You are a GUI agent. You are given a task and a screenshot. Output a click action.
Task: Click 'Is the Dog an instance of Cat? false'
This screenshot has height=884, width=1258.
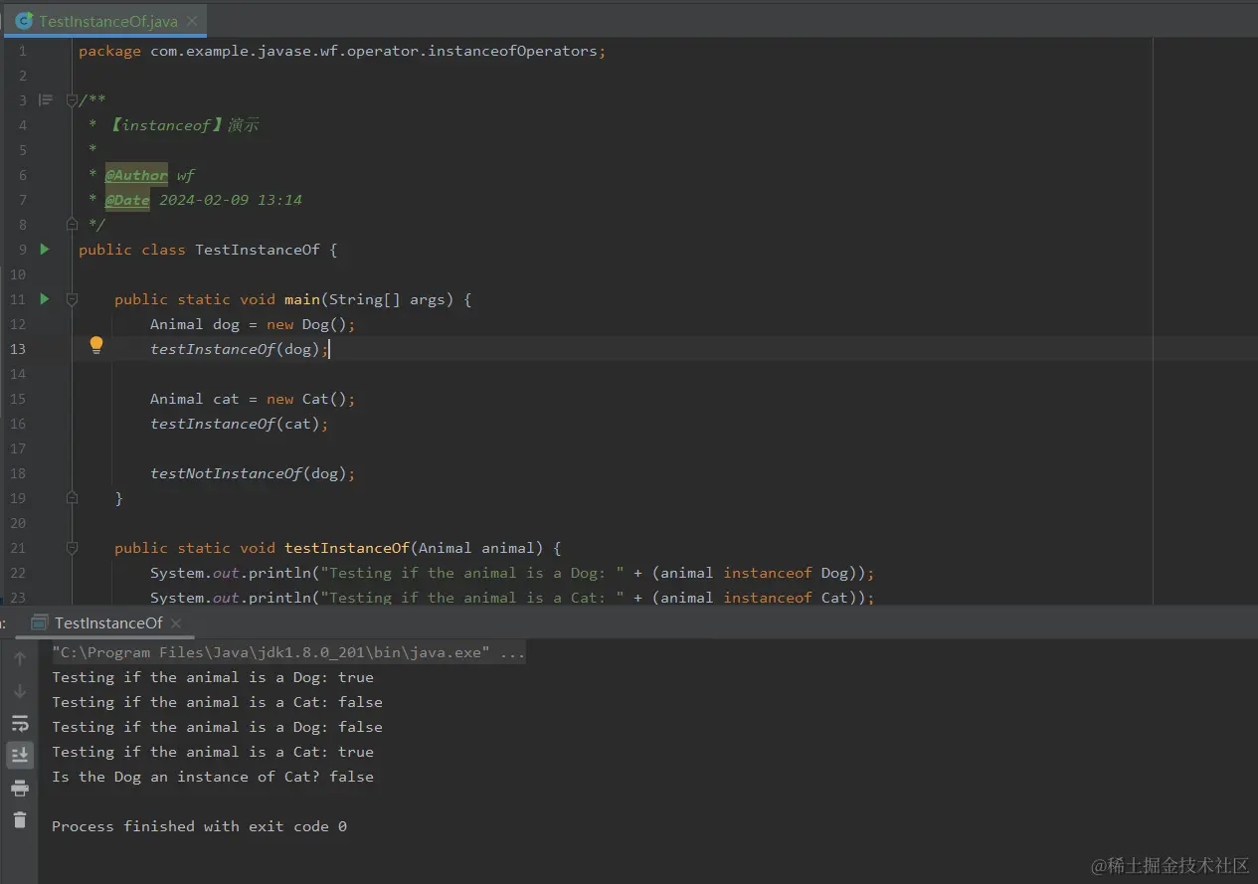pyautogui.click(x=213, y=777)
